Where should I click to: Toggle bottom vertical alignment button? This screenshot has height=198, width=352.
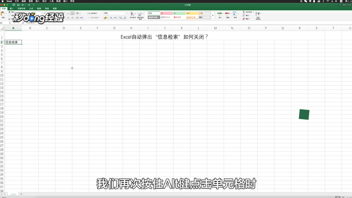tap(72, 13)
